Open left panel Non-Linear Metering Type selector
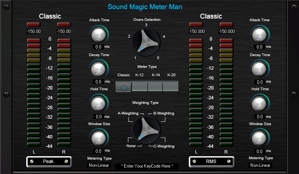 coord(99,165)
